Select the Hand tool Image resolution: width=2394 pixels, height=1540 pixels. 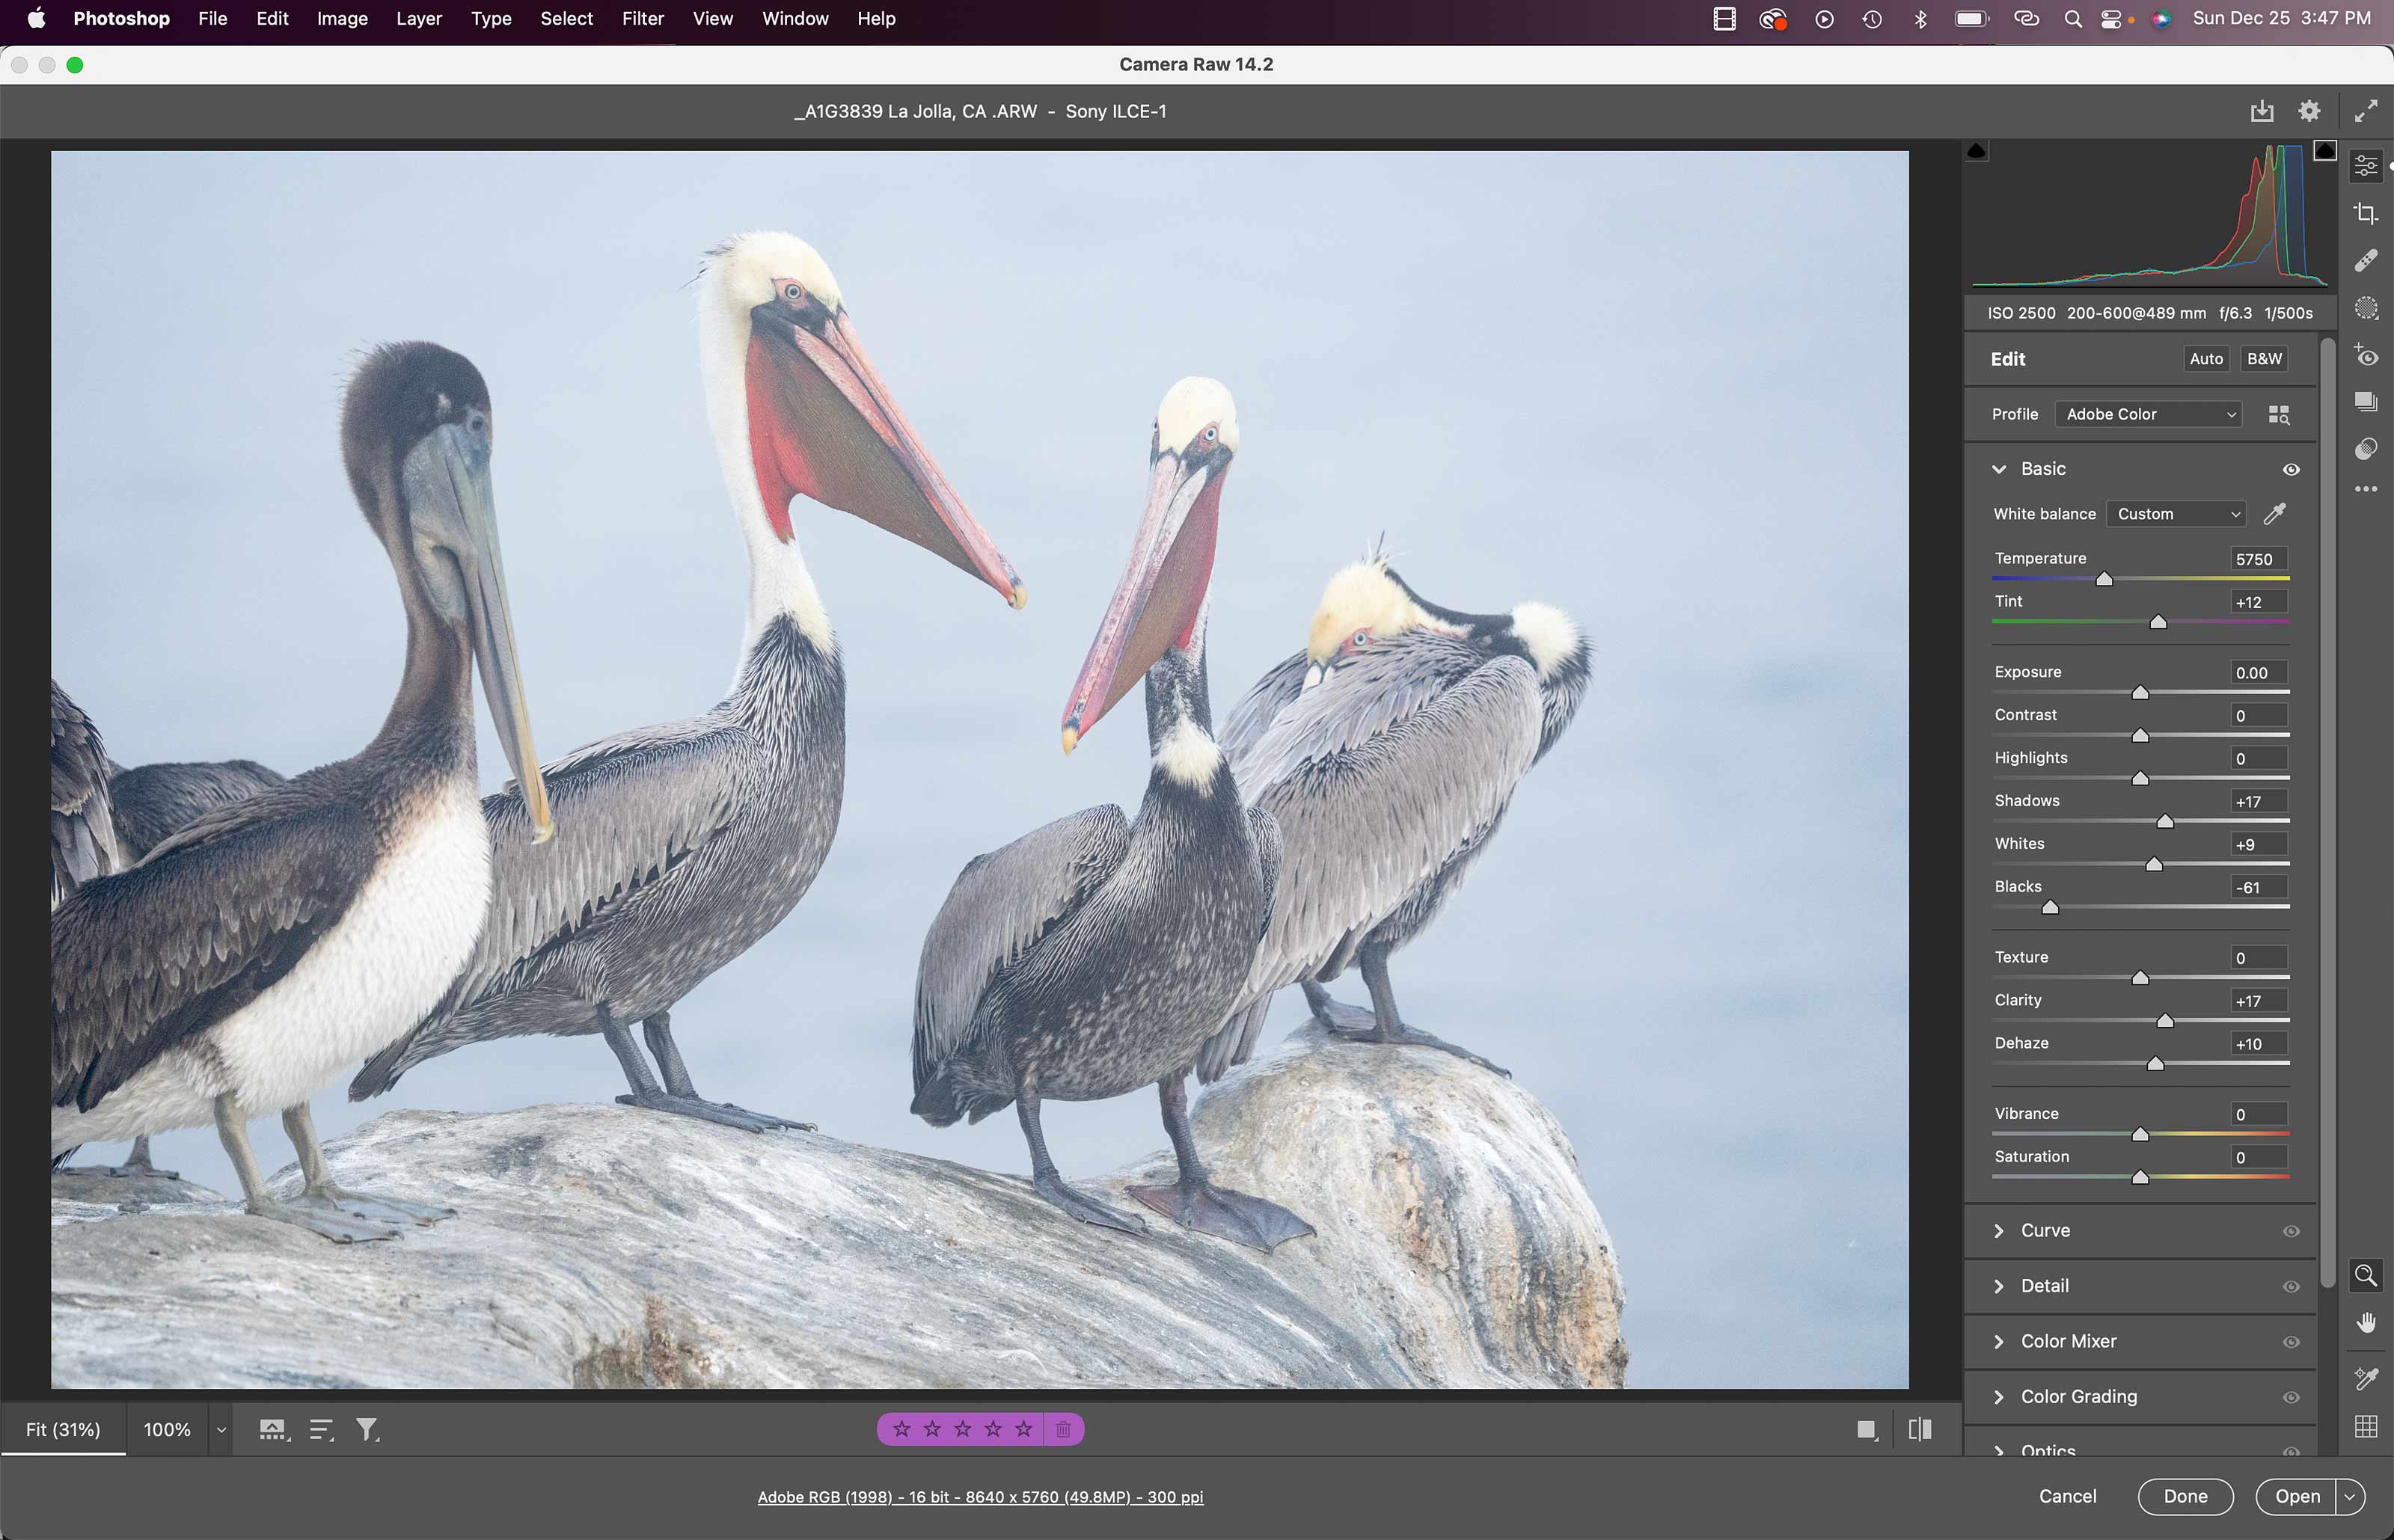(x=2365, y=1323)
